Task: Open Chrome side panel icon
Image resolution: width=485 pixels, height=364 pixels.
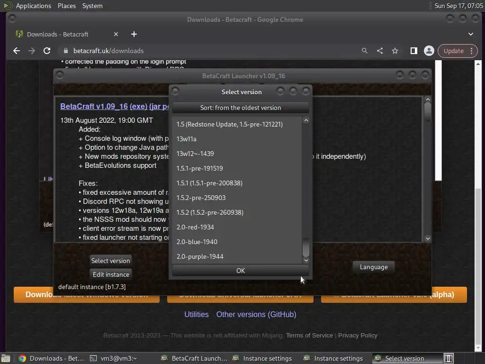Action: click(x=414, y=51)
